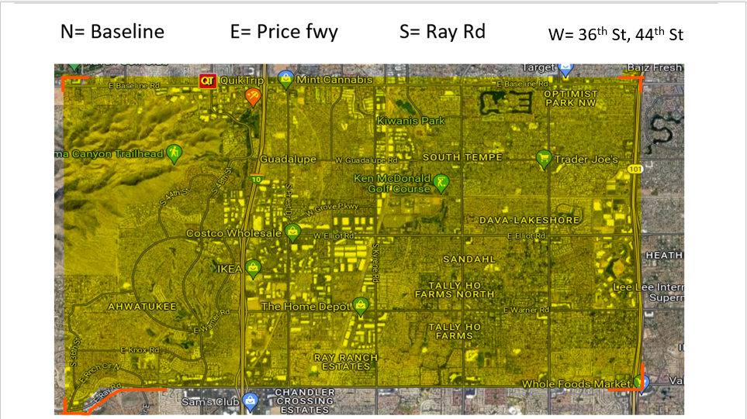
Task: Click the AHWATUKEE neighborhood label
Action: (142, 307)
